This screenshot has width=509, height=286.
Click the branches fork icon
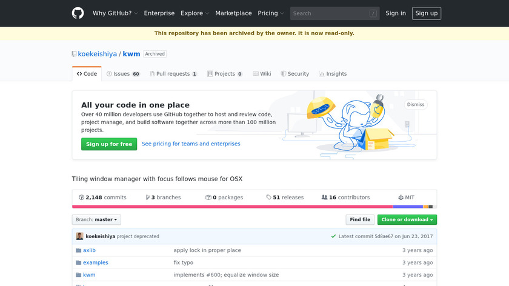(x=148, y=198)
